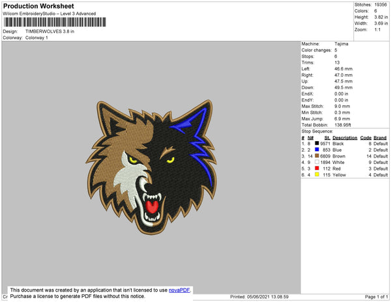Select stitch count '1894' in White row
391x302 pixels.
click(325, 162)
